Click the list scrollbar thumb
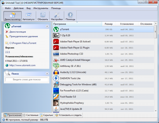 [156, 32]
